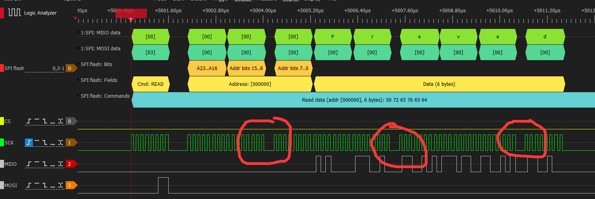Choose either-edge trigger on CS channel
Image resolution: width=595 pixels, height=199 pixels.
[60, 121]
